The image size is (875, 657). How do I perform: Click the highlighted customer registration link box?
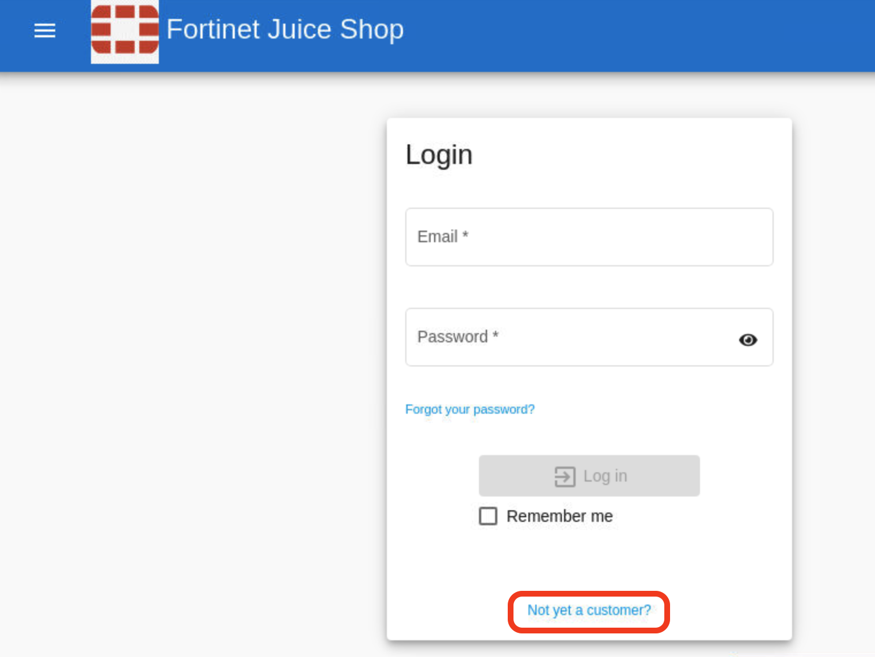tap(589, 612)
